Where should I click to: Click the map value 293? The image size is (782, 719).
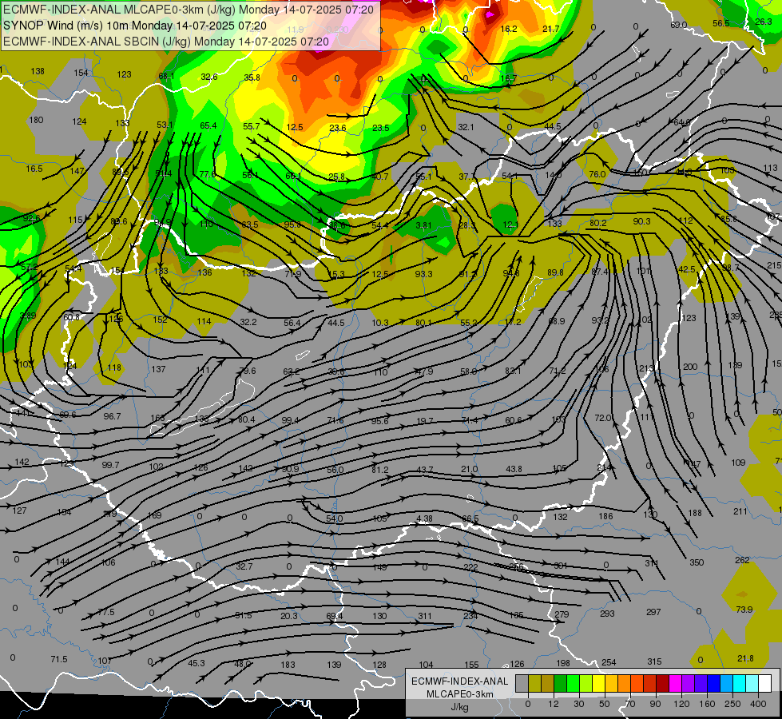click(607, 614)
